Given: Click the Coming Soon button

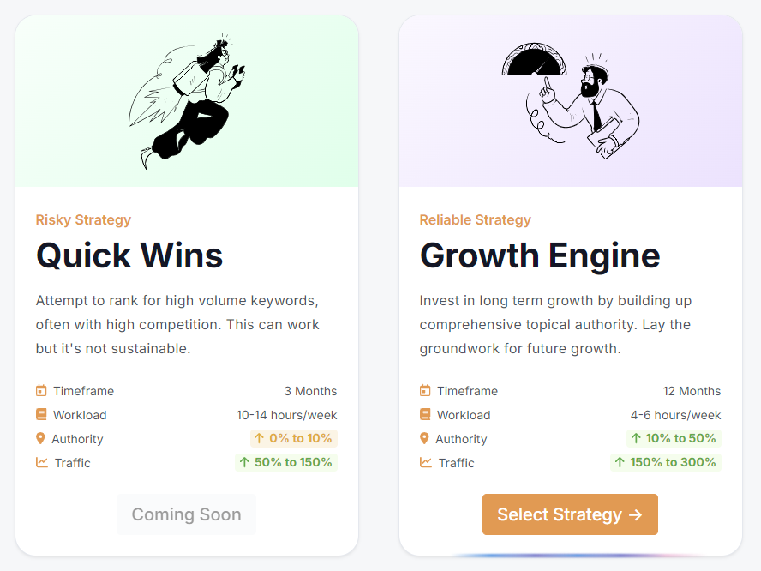Looking at the screenshot, I should [186, 514].
